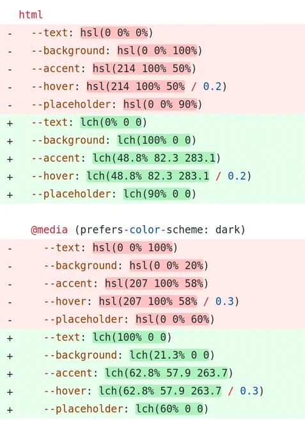Click added --placeholder lch(60% 0 0) value
Viewport: 305px width, 435px height.
[x=172, y=409]
